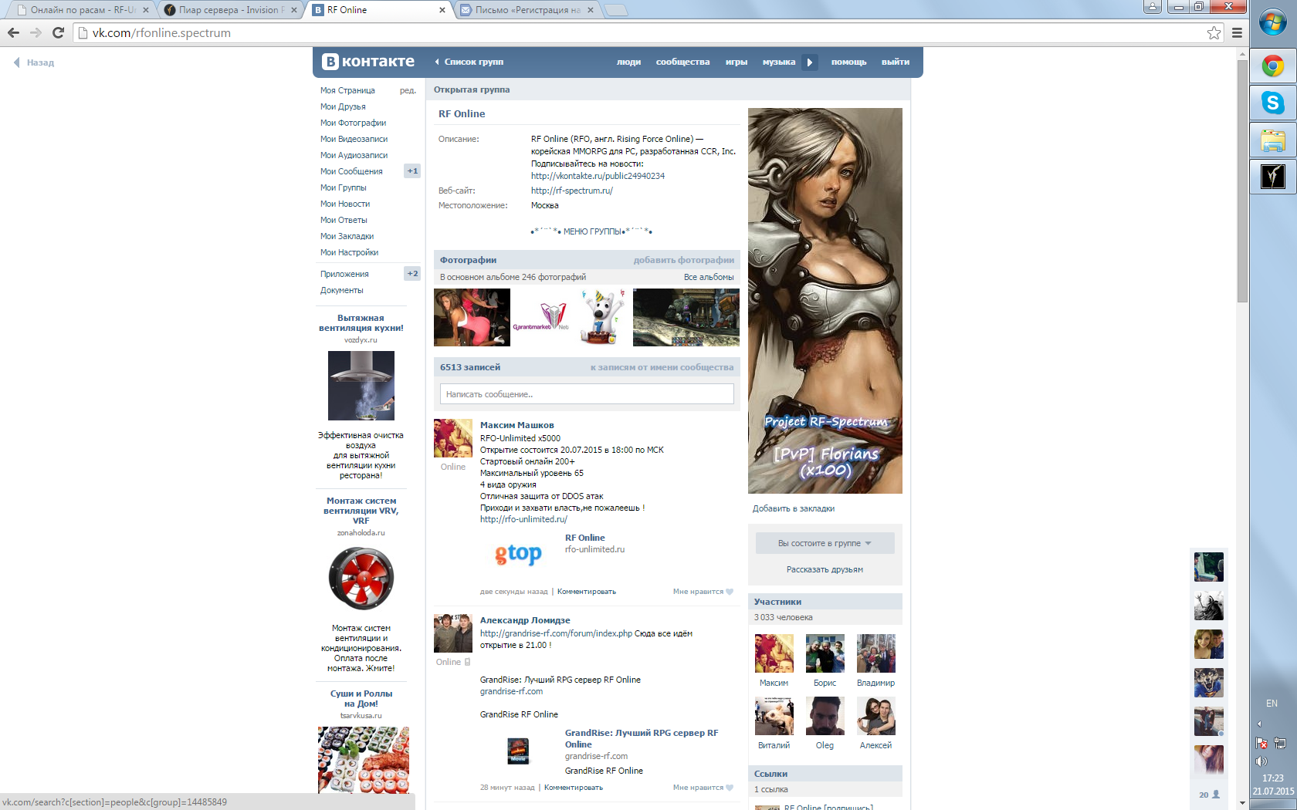Screen dimensions: 1297x810
Task: Open 'Моя Страница' in left menu
Action: (x=347, y=90)
